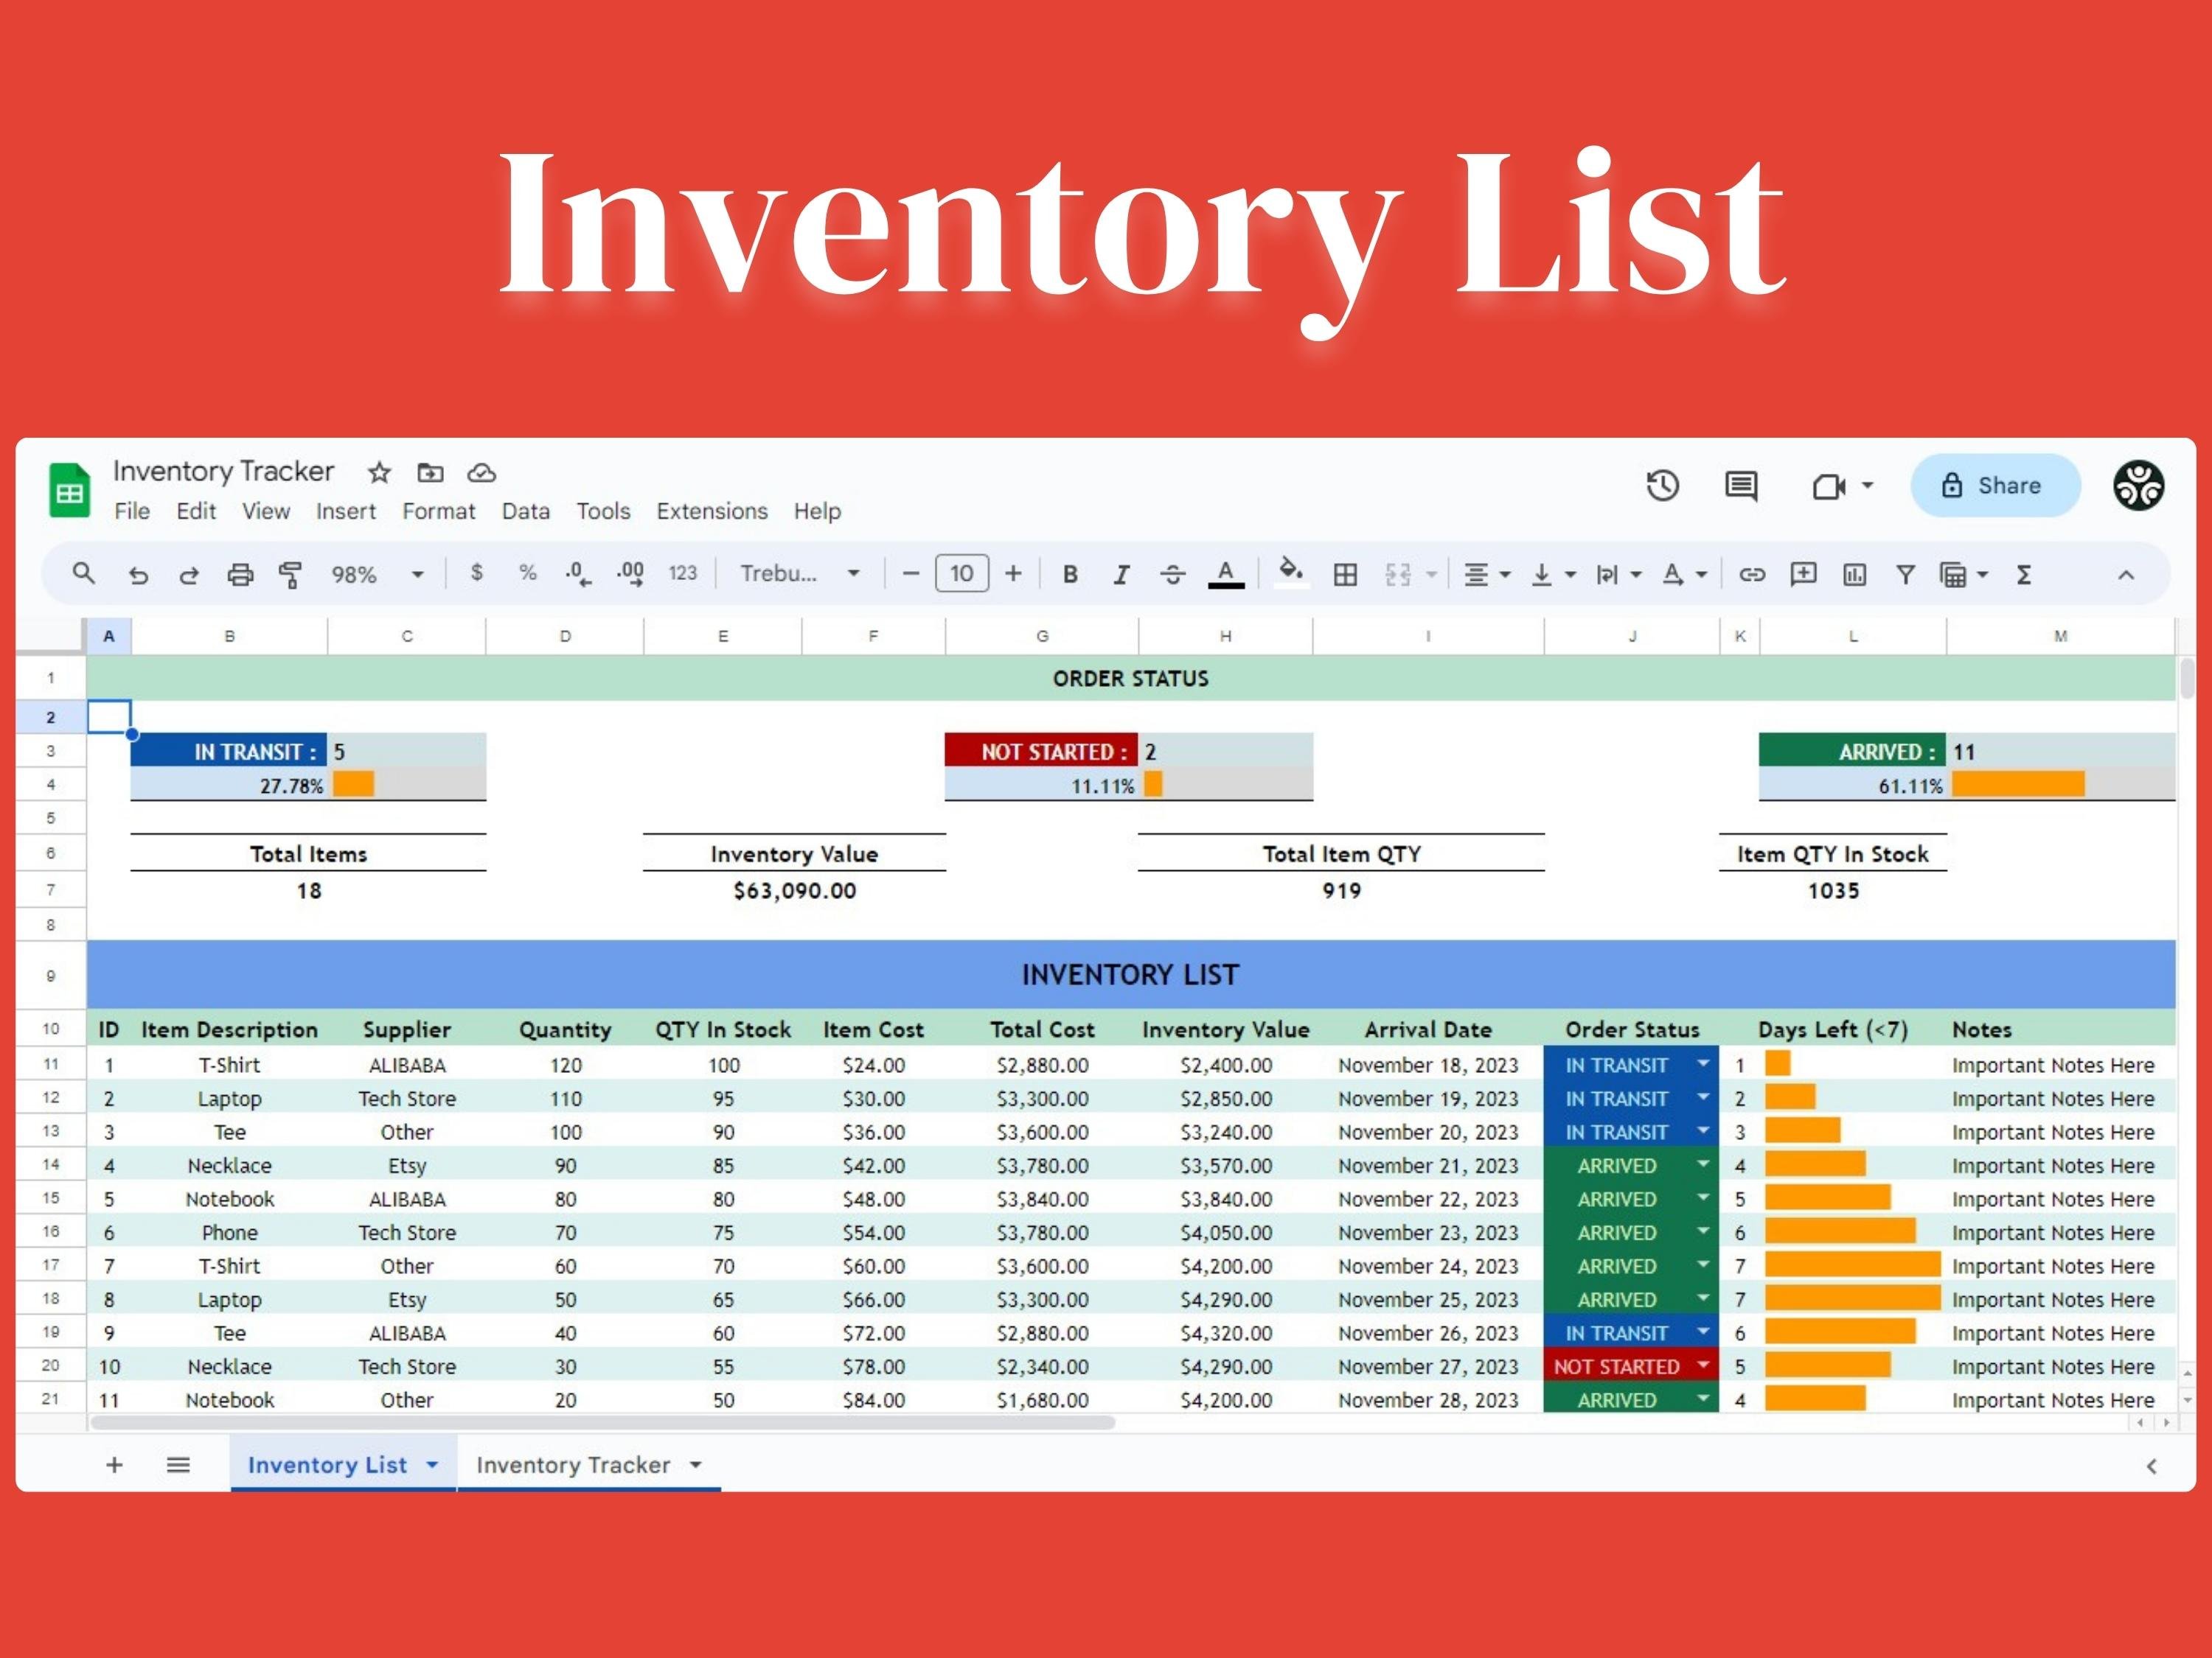The width and height of the screenshot is (2212, 1658).
Task: Click the paint format roller icon
Action: [x=290, y=575]
